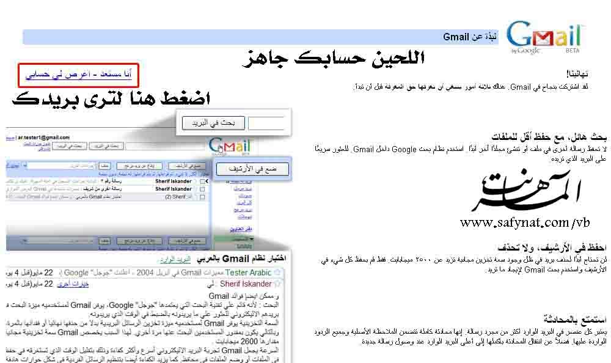Select the conversation title 'اختبار نظام Gmail بالعربي'

(x=241, y=258)
